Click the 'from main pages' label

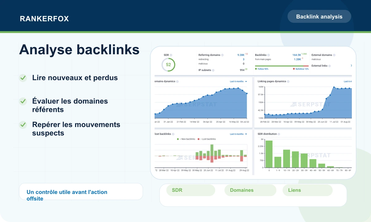[x=263, y=60]
